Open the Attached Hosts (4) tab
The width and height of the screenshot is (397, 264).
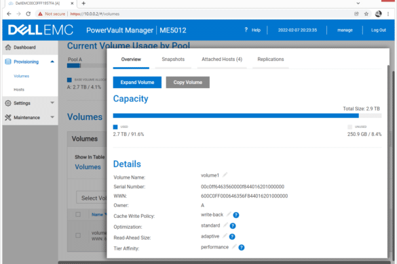tap(222, 60)
